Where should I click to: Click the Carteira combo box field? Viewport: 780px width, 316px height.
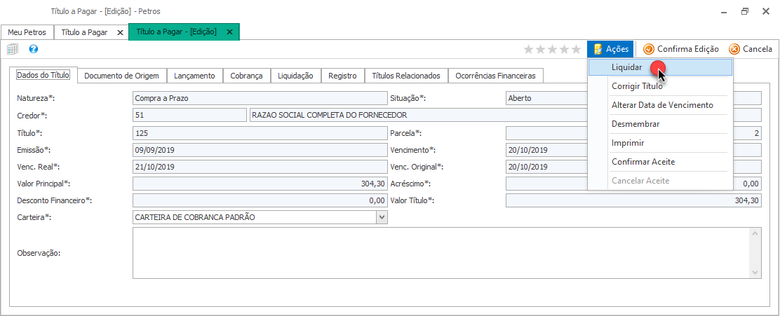tap(260, 217)
